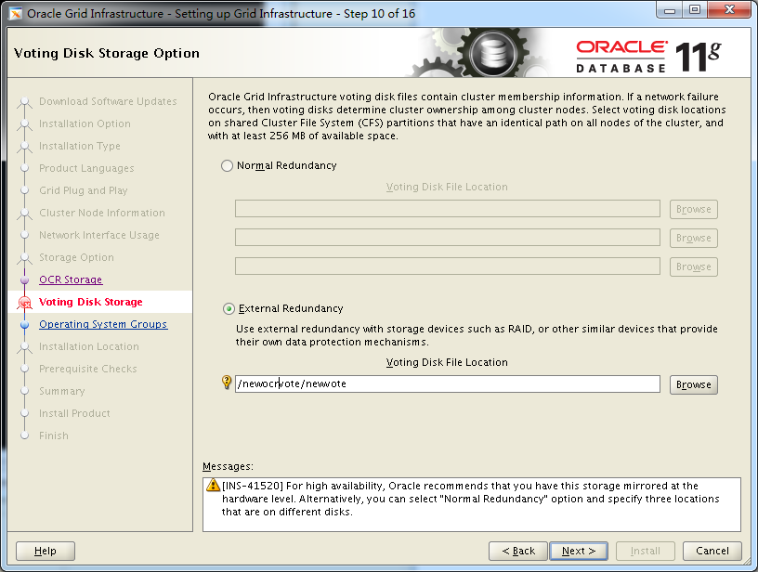
Task: Open the Operating System Groups step link
Action: tap(103, 324)
